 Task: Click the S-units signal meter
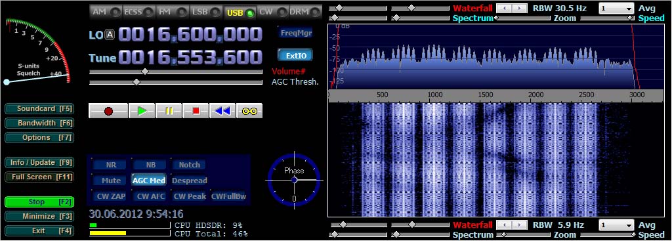point(37,51)
